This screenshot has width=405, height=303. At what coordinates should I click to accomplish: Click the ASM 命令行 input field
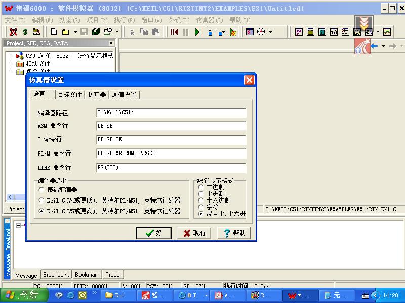(x=171, y=126)
